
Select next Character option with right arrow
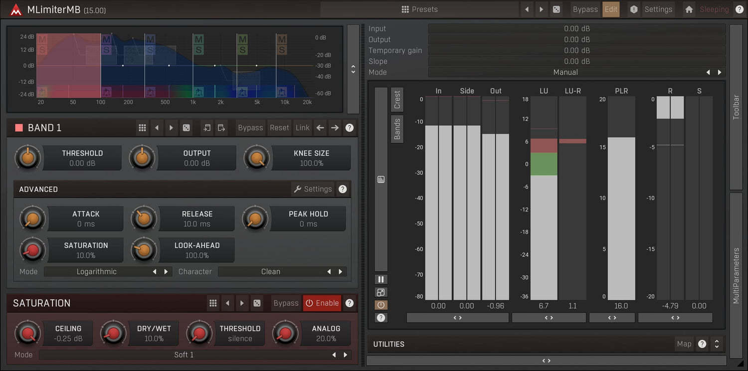click(x=341, y=272)
